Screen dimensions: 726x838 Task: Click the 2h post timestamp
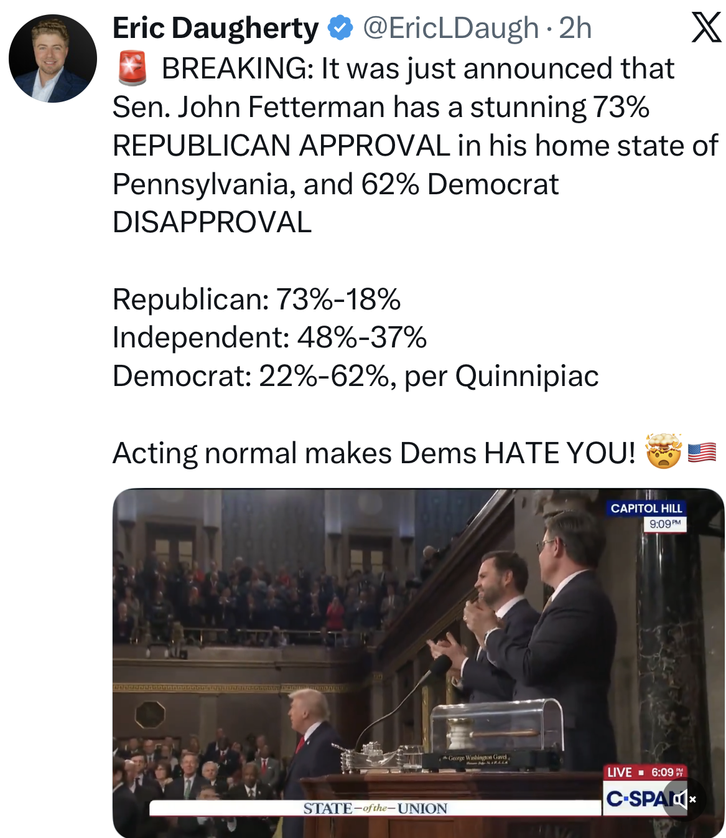575,28
